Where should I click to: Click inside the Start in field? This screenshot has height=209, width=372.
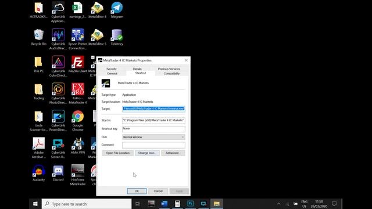coord(153,120)
